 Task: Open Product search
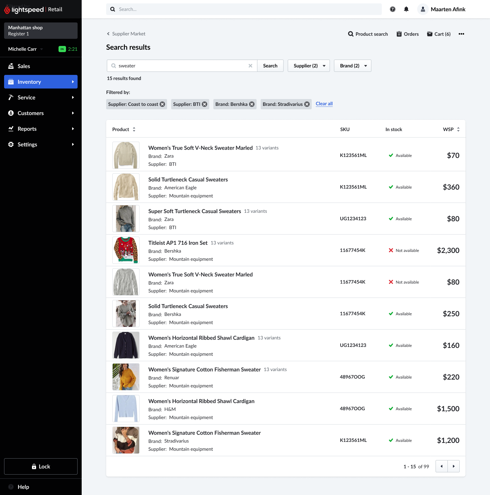coord(368,34)
